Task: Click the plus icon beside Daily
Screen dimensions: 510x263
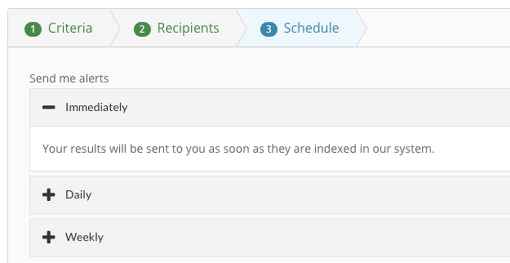Action: coord(48,195)
